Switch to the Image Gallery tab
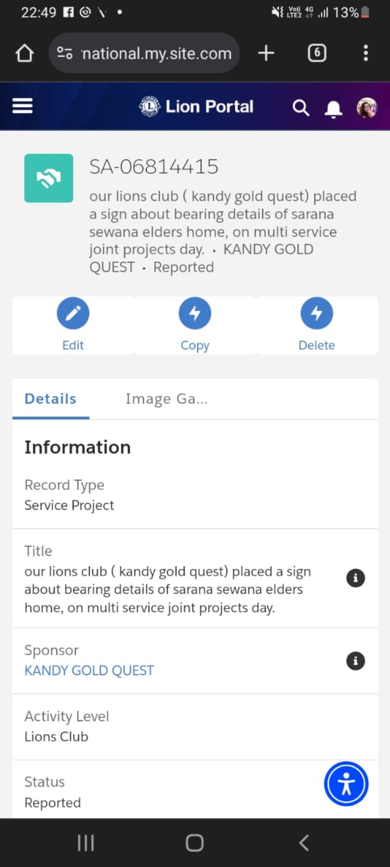390x867 pixels. (x=167, y=399)
